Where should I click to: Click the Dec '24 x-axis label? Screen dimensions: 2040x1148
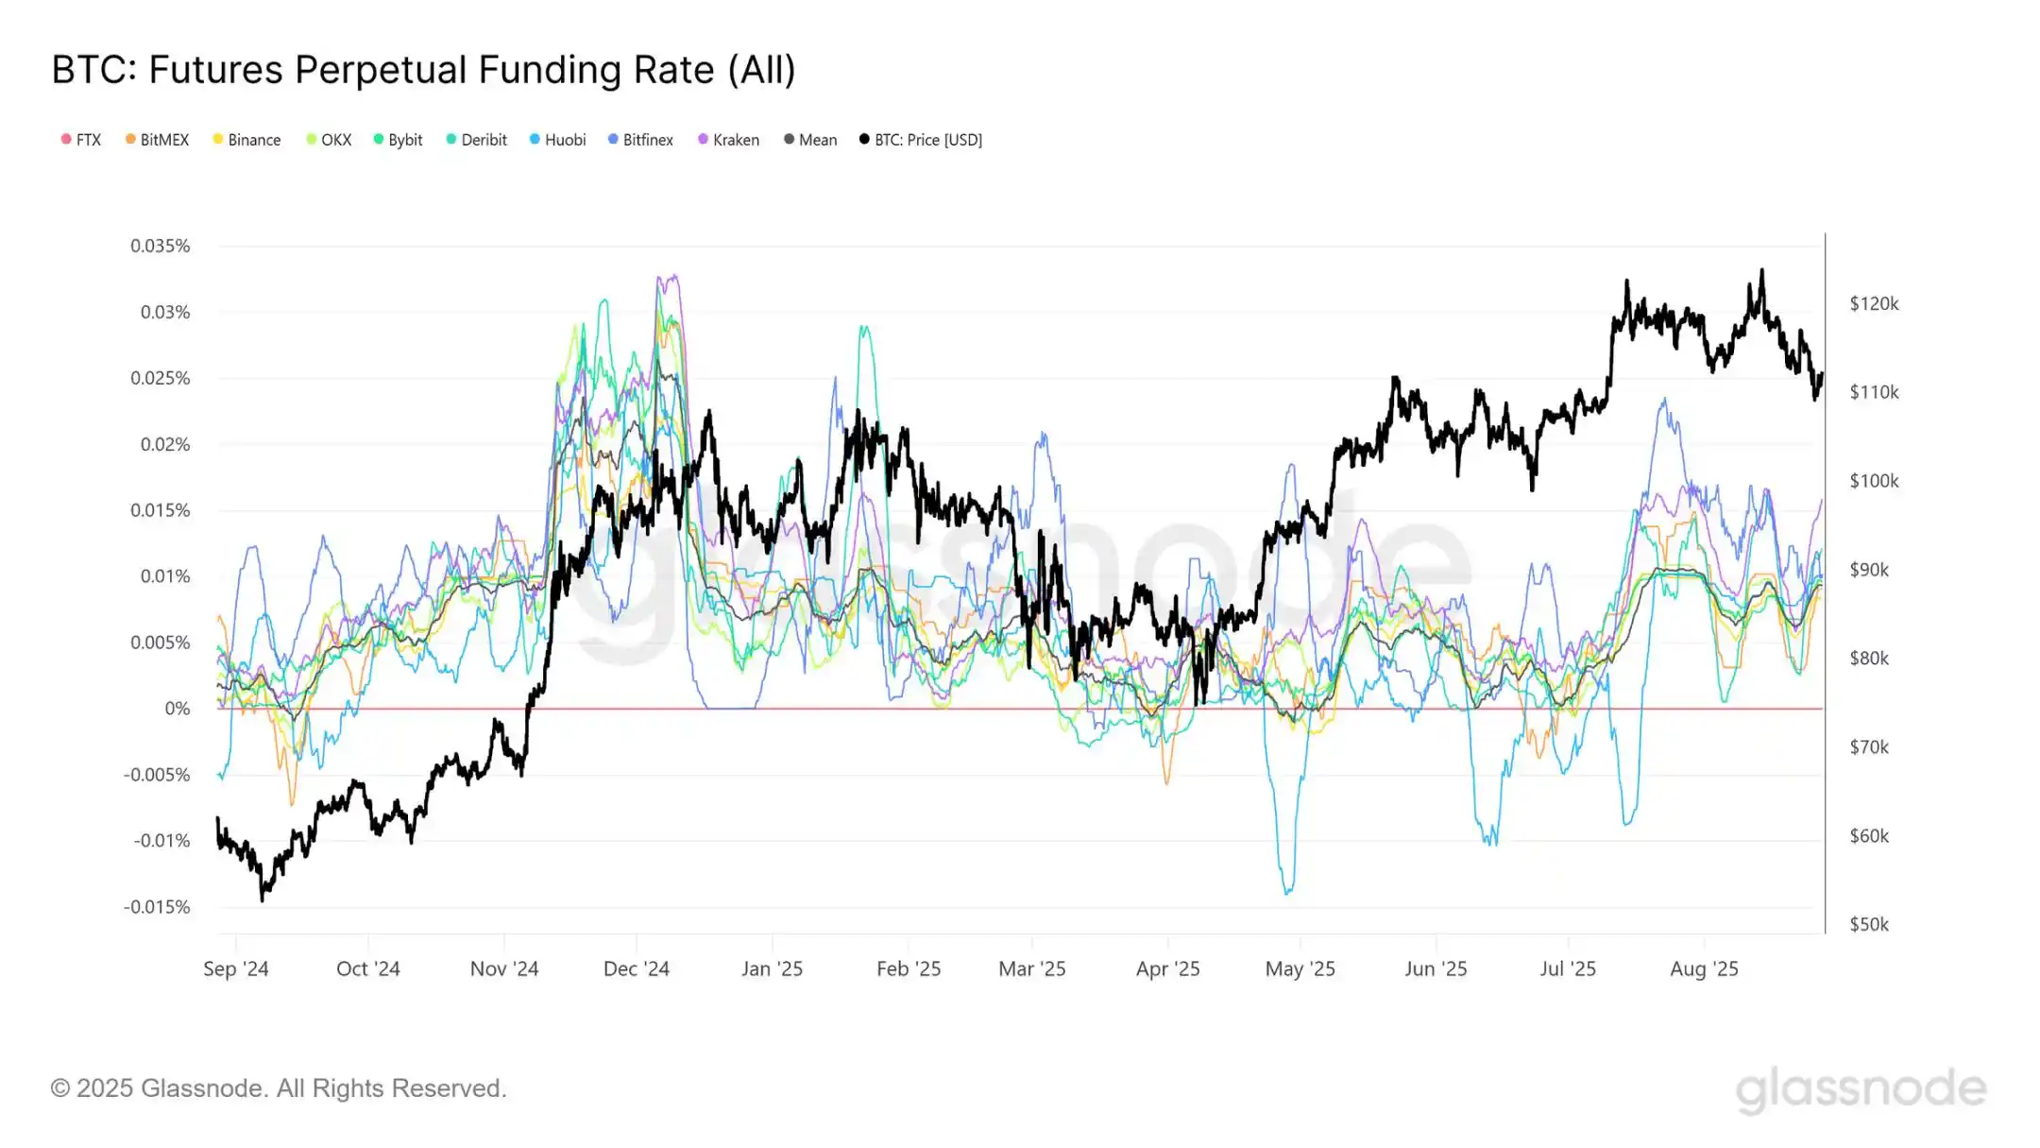(636, 968)
